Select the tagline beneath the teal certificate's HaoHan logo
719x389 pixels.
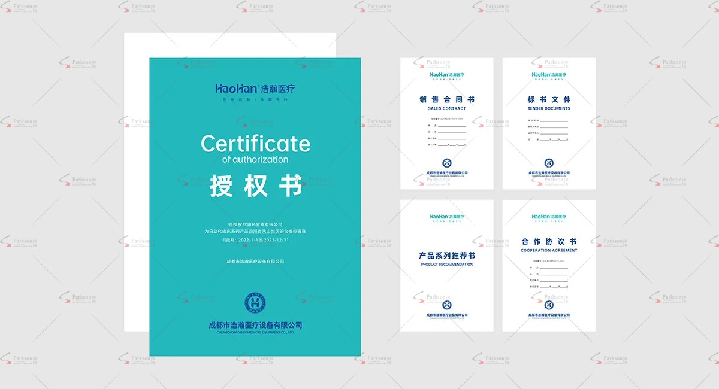(x=255, y=99)
